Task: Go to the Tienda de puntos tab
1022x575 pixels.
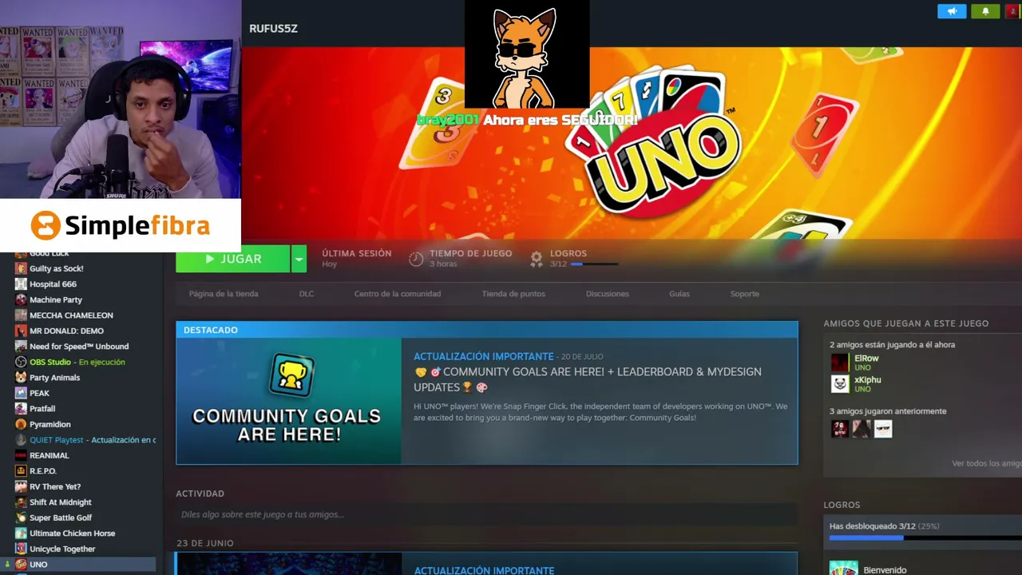Action: coord(513,294)
